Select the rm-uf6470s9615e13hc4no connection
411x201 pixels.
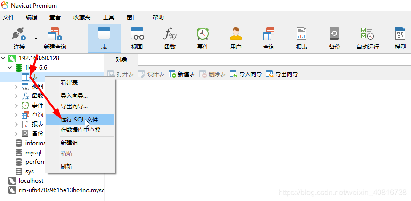tap(61, 190)
